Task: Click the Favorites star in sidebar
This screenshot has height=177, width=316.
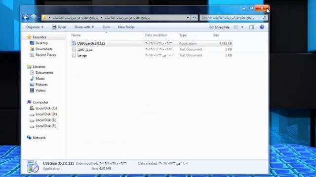Action: [29, 37]
